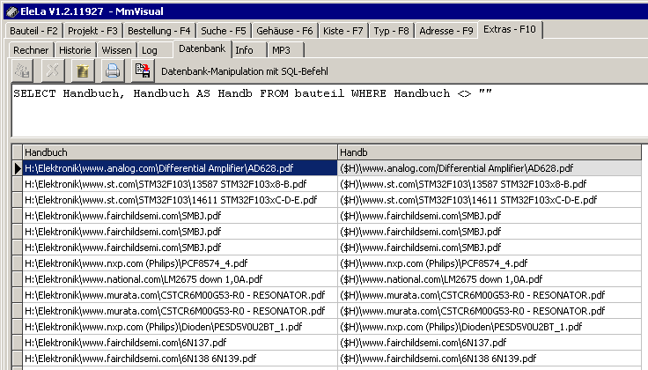Select Handbuch cell H:\Elektronik PESD5V0U2BT_1.pdf
This screenshot has width=648, height=370.
point(180,327)
